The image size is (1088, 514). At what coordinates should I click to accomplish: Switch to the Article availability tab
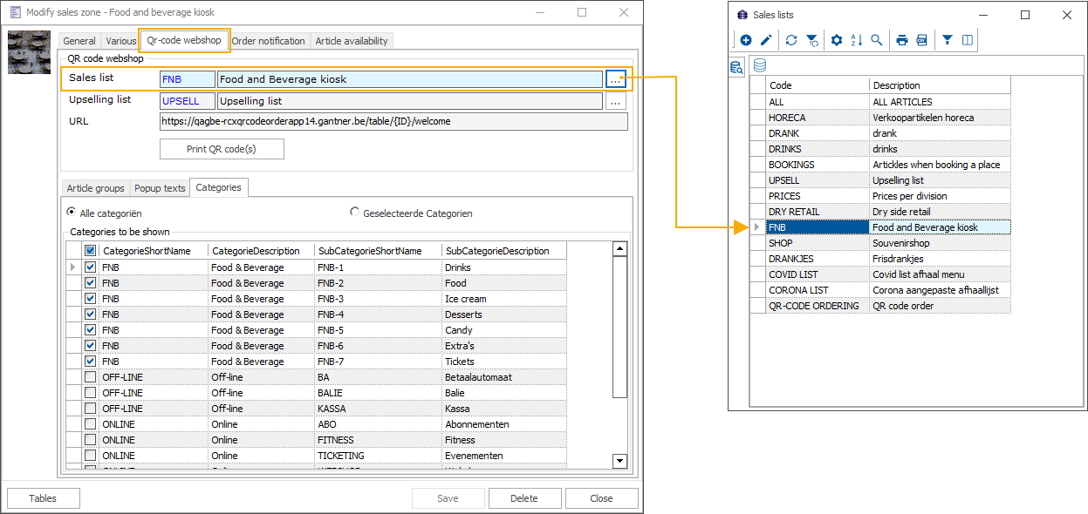[352, 41]
